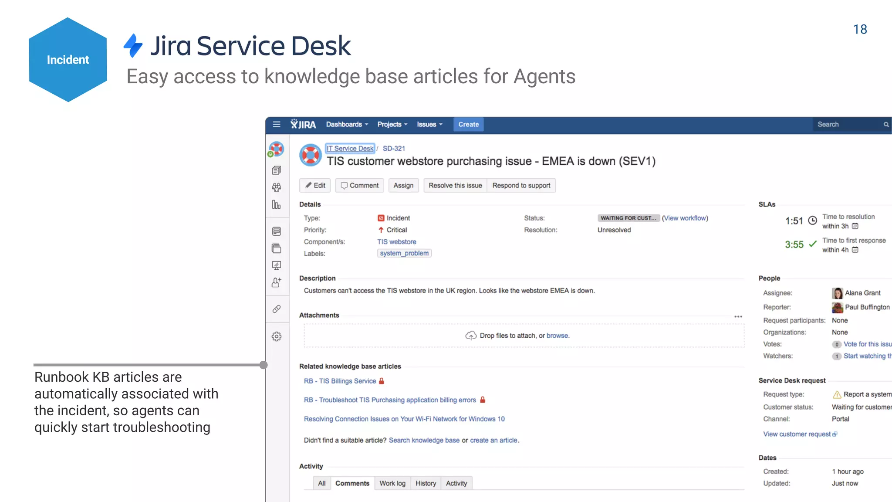Click Search knowledge base link
Viewport: 892px width, 502px height.
coord(424,441)
